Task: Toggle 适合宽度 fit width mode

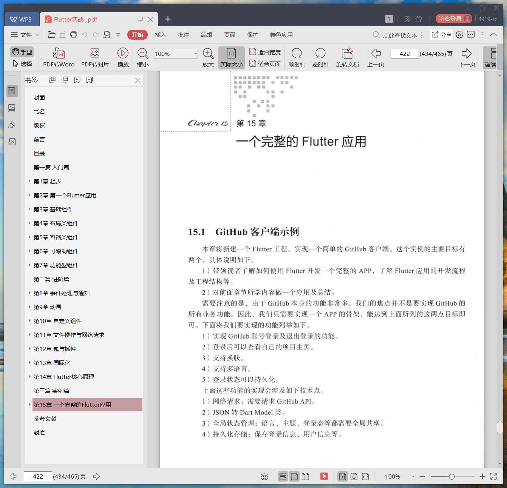Action: click(x=265, y=52)
